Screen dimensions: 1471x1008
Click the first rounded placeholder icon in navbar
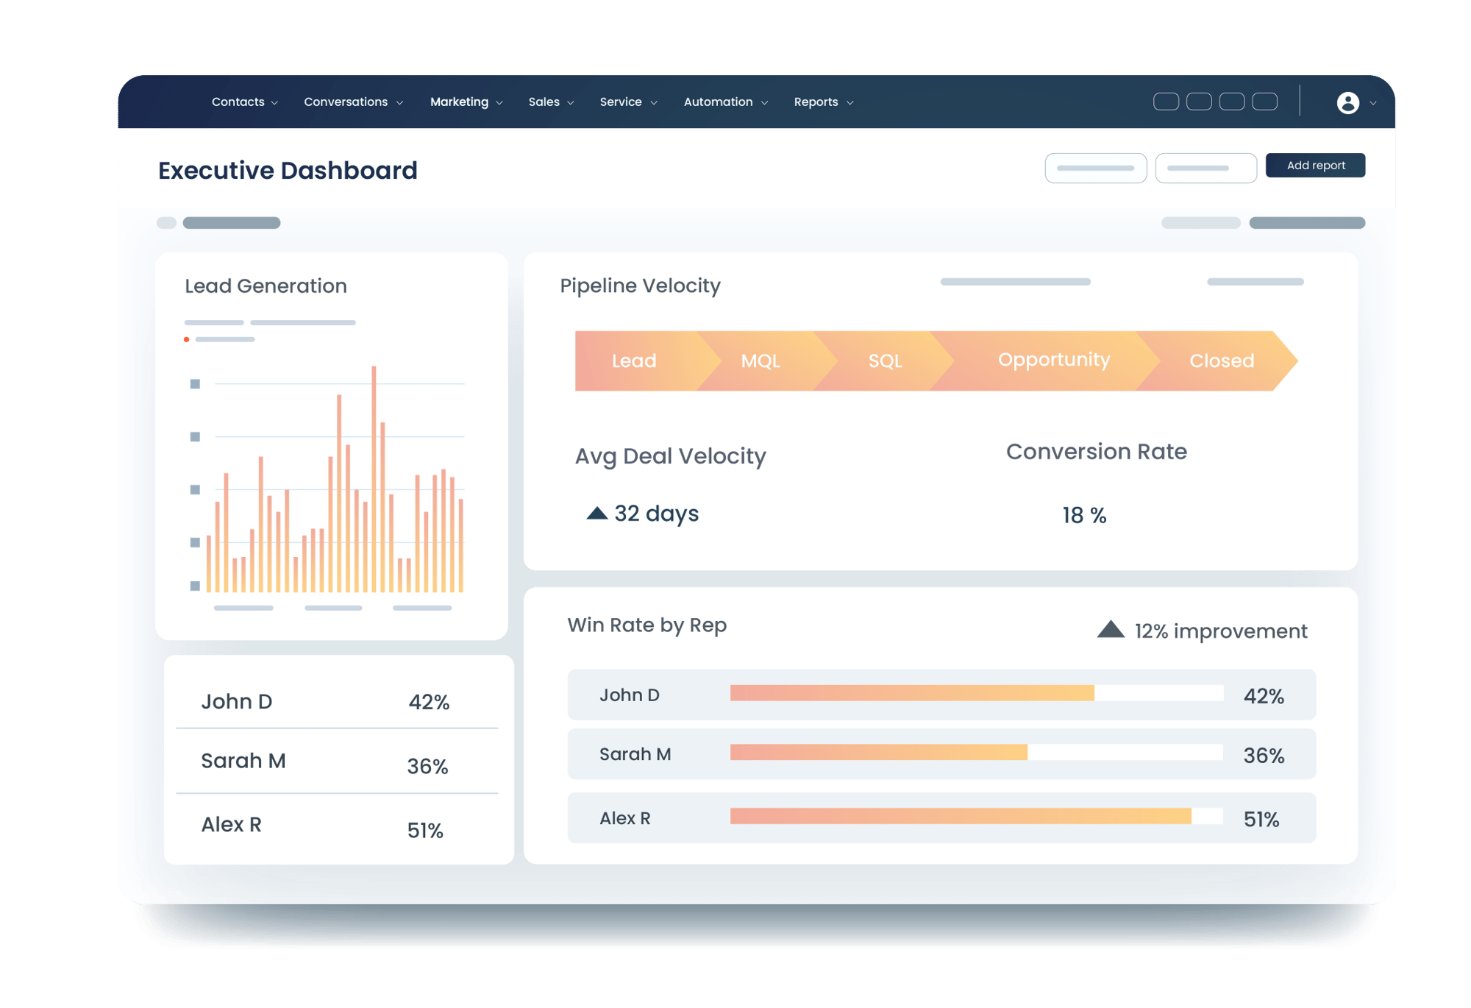(x=1166, y=102)
